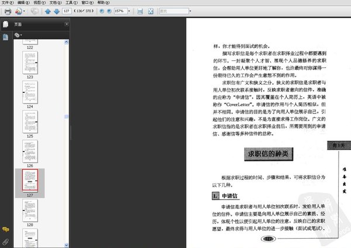
Task: Click the find search text field
Action: click(x=174, y=11)
